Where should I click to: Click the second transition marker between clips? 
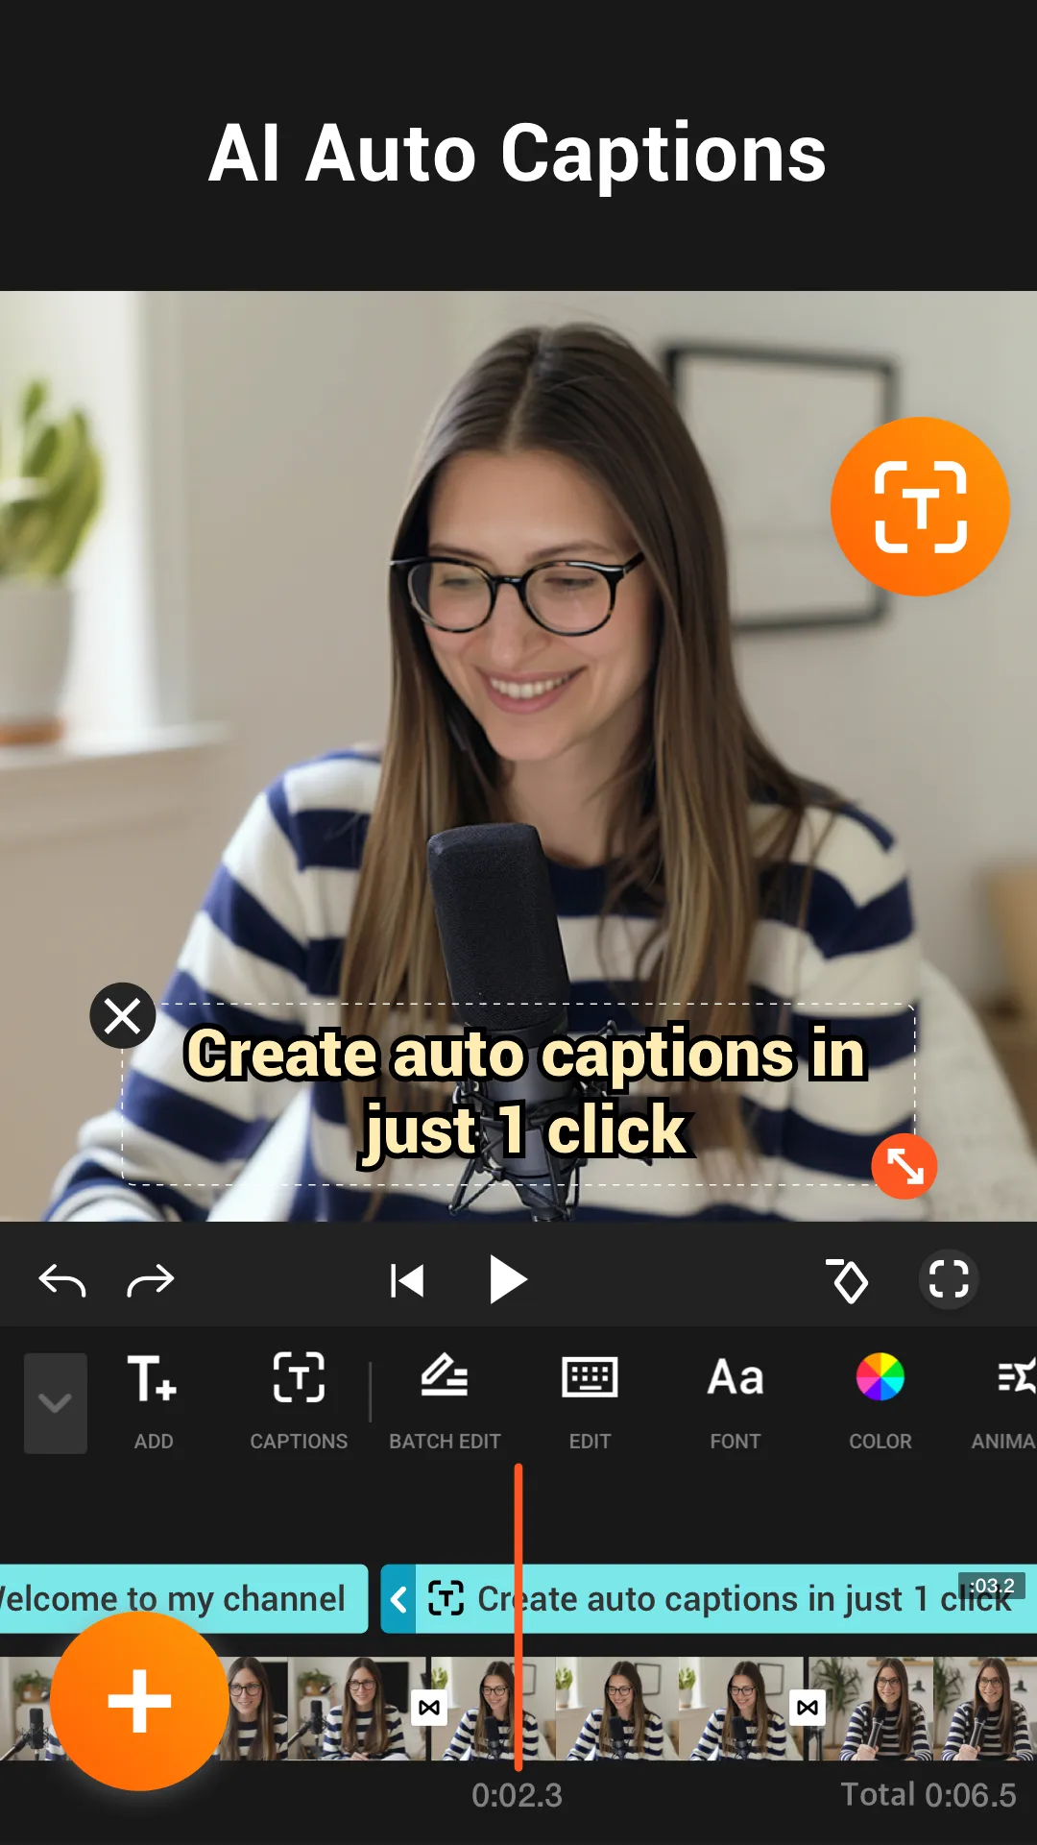point(808,1707)
